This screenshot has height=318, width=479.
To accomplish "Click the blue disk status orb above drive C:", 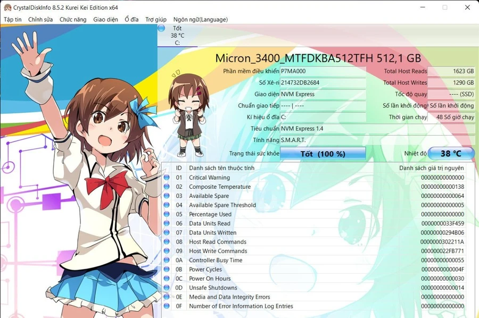I will (161, 28).
